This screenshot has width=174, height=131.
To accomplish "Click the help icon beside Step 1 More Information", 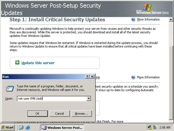I will (133, 19).
